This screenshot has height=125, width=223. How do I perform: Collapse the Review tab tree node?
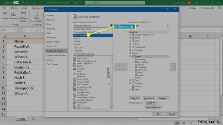click(x=130, y=56)
